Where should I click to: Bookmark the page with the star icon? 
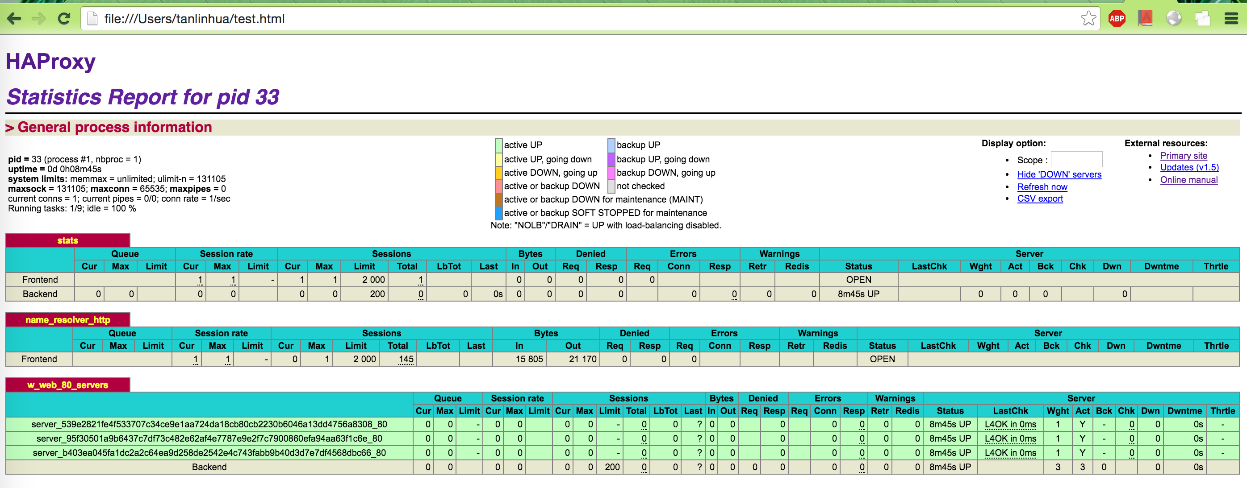[x=1088, y=18]
